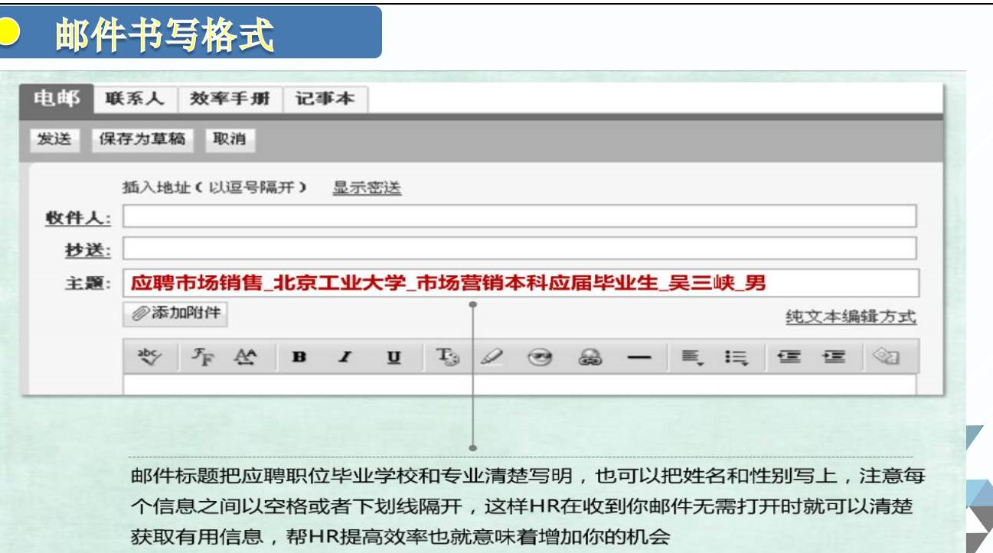Image resolution: width=993 pixels, height=553 pixels.
Task: Click the 显示密送 link
Action: coord(367,188)
